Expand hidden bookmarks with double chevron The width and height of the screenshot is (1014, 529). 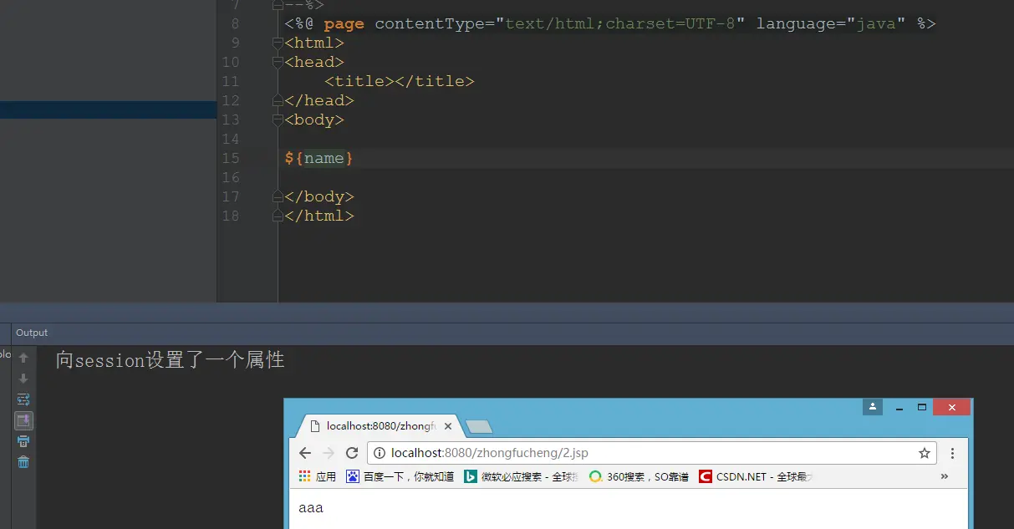tap(945, 476)
